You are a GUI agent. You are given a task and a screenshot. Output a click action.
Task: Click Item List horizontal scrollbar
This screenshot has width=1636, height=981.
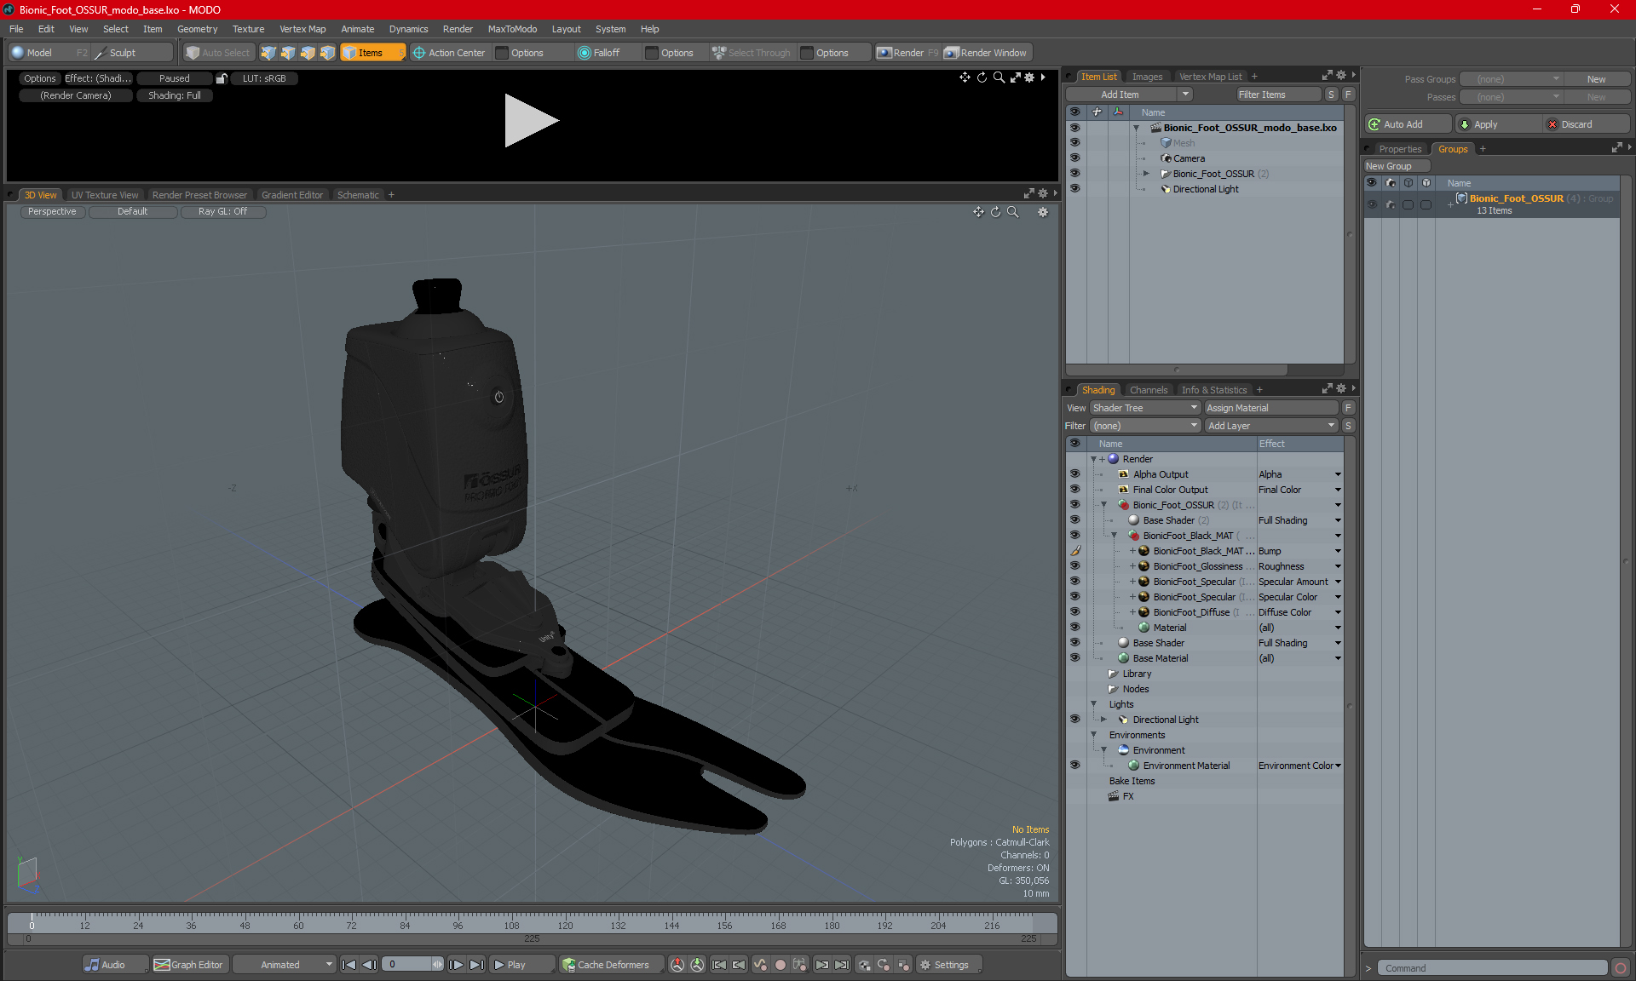[1177, 370]
